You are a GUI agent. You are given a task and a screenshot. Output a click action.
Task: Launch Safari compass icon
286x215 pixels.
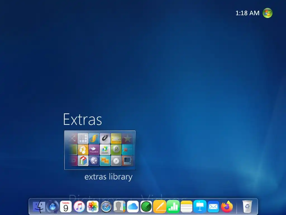pyautogui.click(x=106, y=207)
